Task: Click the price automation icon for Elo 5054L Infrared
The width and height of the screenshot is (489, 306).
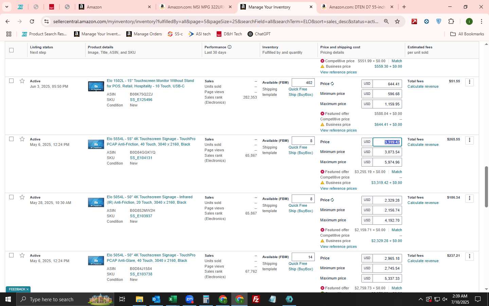Action: click(x=332, y=200)
